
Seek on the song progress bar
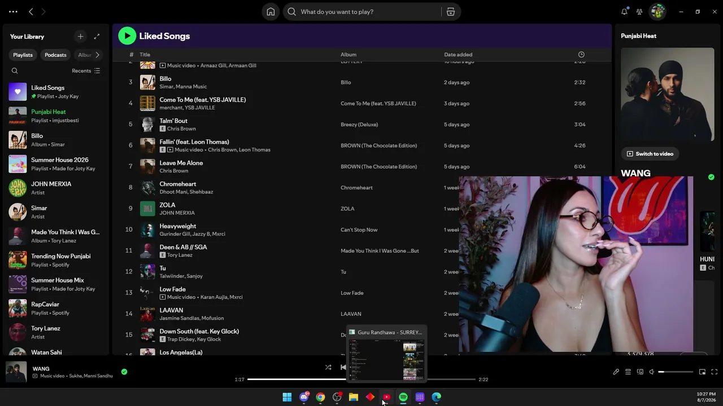362,379
